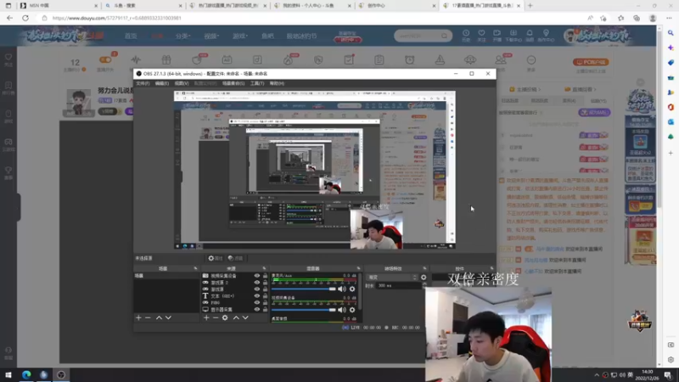This screenshot has width=679, height=382.
Task: Lock the text (GDI+) source
Action: coord(265,295)
